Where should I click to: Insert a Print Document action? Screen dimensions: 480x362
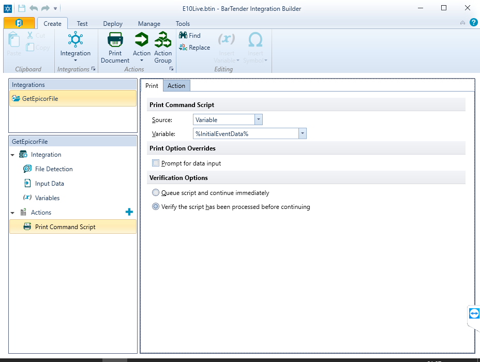[x=115, y=48]
